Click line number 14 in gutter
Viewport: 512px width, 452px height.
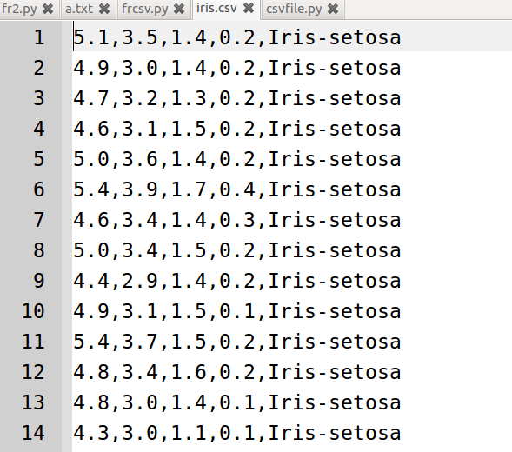pos(33,433)
